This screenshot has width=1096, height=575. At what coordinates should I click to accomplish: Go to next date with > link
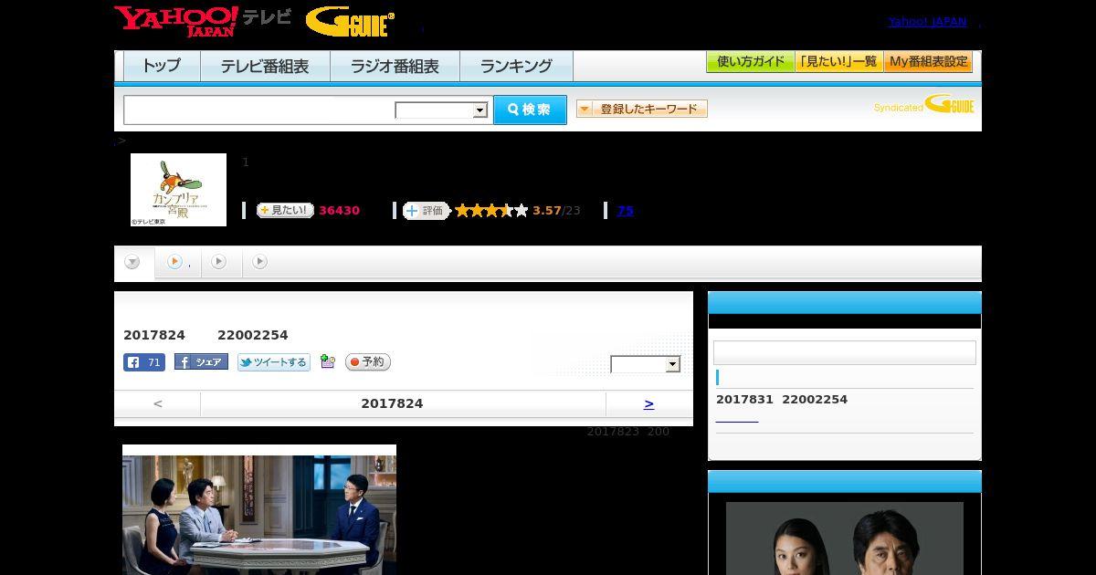point(648,403)
